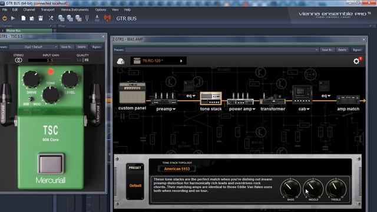Adjust the TSC Input Gain slider
377x212 pixels.
pos(49,60)
